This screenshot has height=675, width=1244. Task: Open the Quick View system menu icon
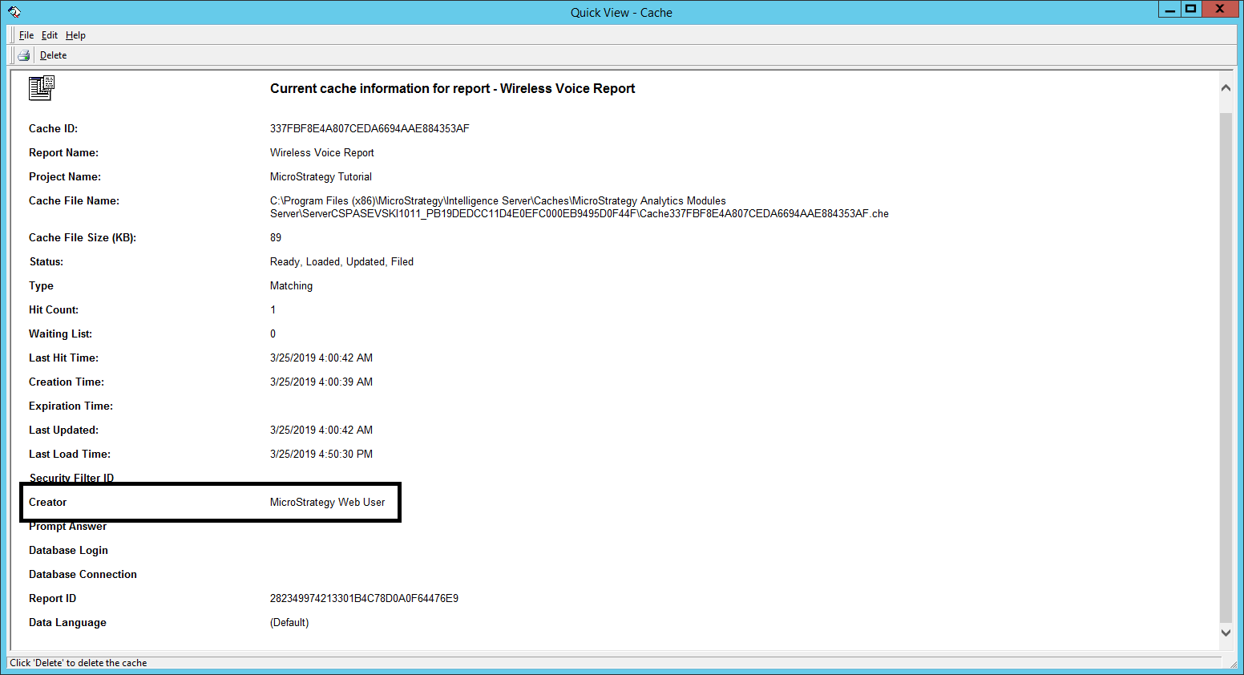(x=14, y=12)
